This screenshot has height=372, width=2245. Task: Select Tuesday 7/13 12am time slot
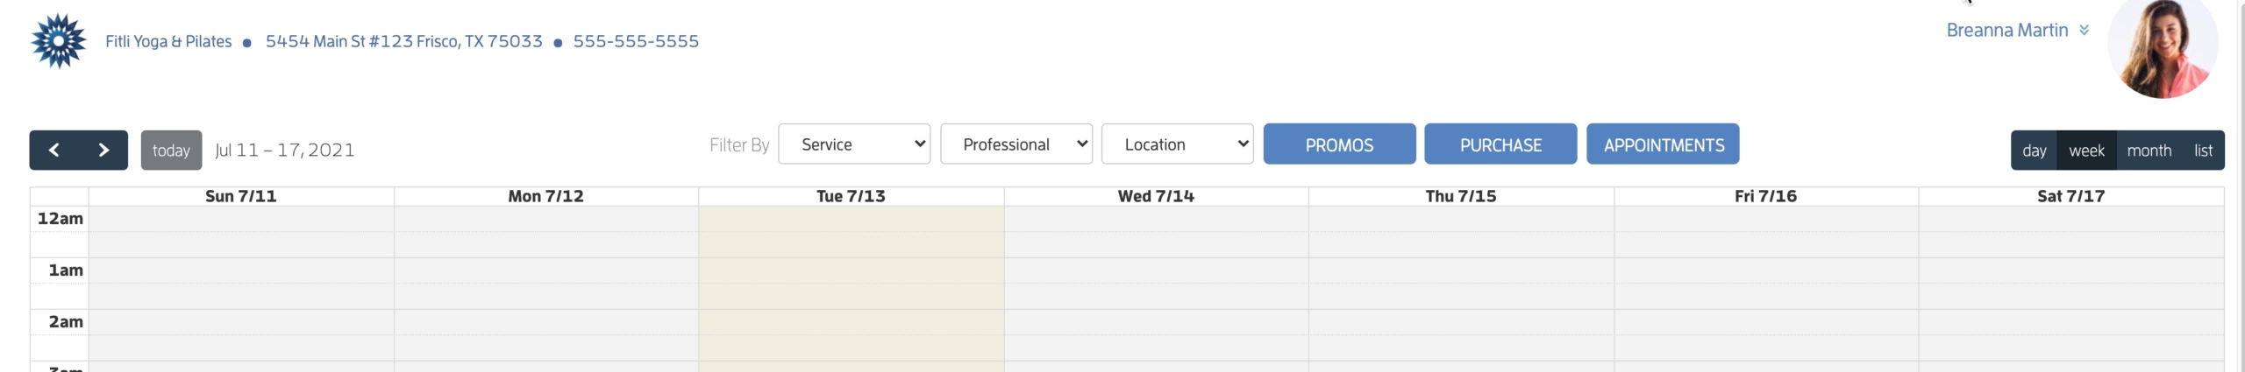tap(851, 219)
